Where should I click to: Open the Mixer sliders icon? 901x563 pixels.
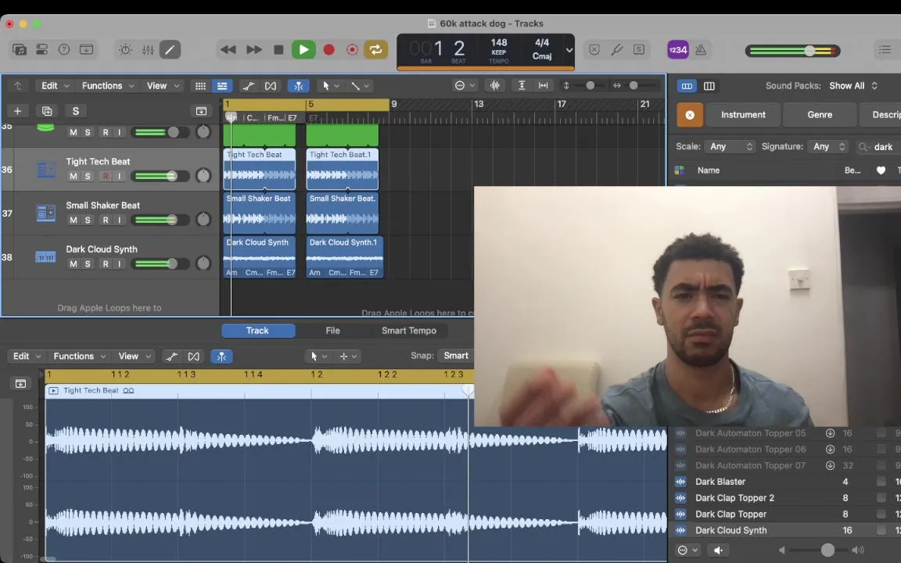pyautogui.click(x=148, y=49)
